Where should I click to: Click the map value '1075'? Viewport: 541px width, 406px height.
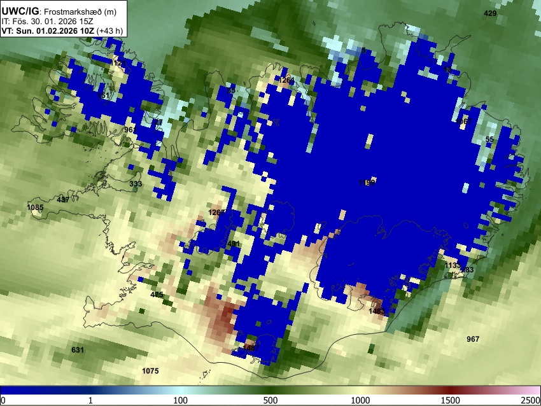pyautogui.click(x=150, y=371)
